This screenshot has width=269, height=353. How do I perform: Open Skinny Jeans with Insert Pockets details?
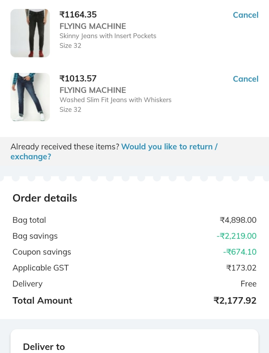point(108,35)
